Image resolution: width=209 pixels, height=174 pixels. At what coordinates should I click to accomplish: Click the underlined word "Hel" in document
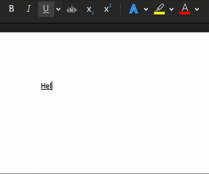pos(46,86)
